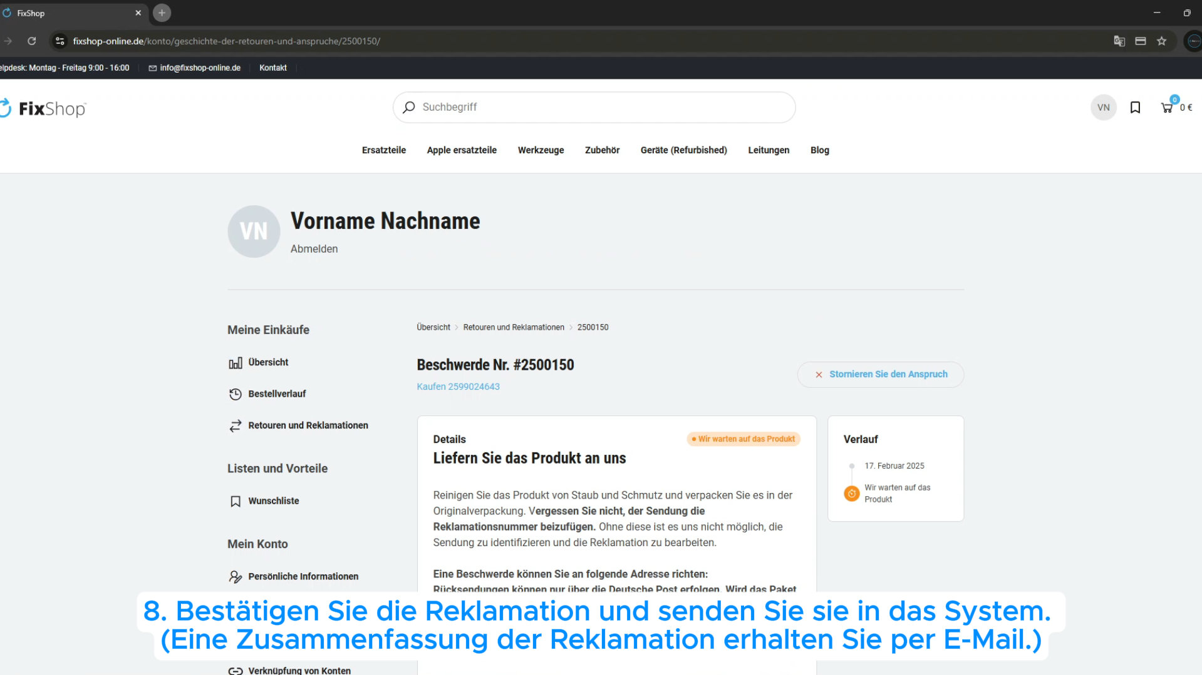Open the Ersatzteile menu
Image resolution: width=1202 pixels, height=675 pixels.
383,150
